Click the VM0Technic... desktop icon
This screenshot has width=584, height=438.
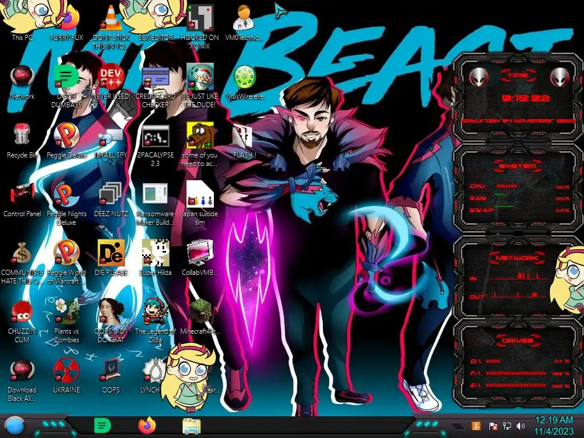[x=244, y=18]
